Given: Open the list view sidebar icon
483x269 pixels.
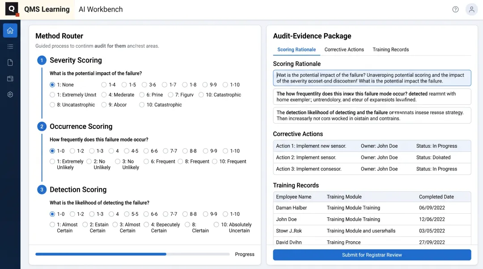Looking at the screenshot, I should point(10,46).
